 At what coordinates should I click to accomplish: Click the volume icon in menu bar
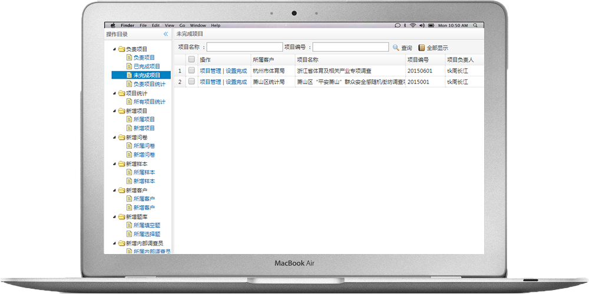pos(421,26)
